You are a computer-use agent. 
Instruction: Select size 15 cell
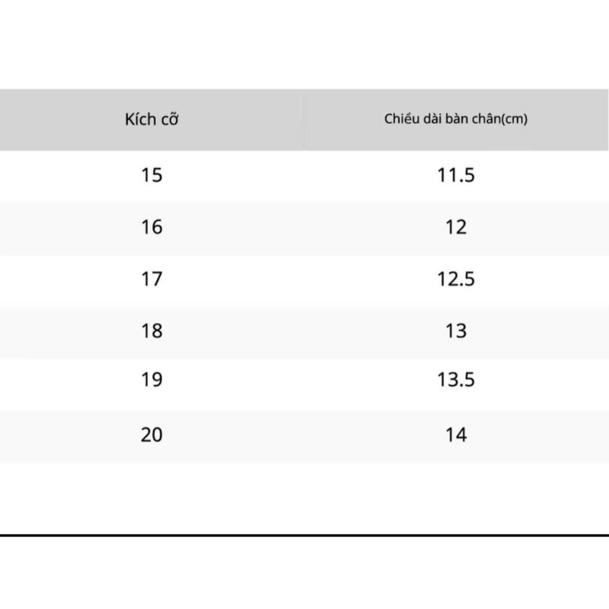(152, 175)
